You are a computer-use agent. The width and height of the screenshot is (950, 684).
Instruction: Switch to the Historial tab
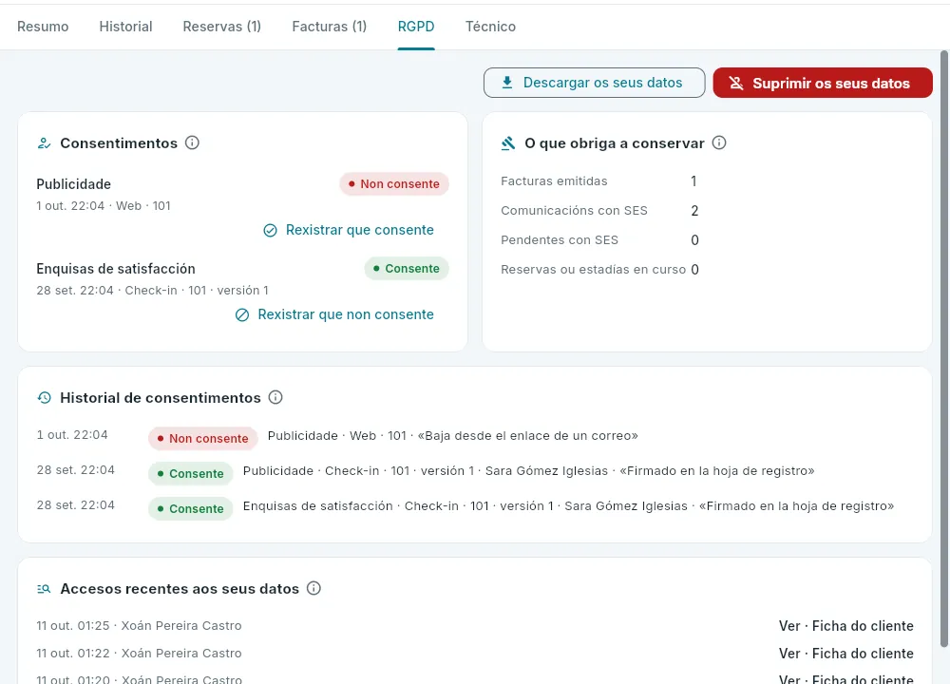pyautogui.click(x=125, y=27)
